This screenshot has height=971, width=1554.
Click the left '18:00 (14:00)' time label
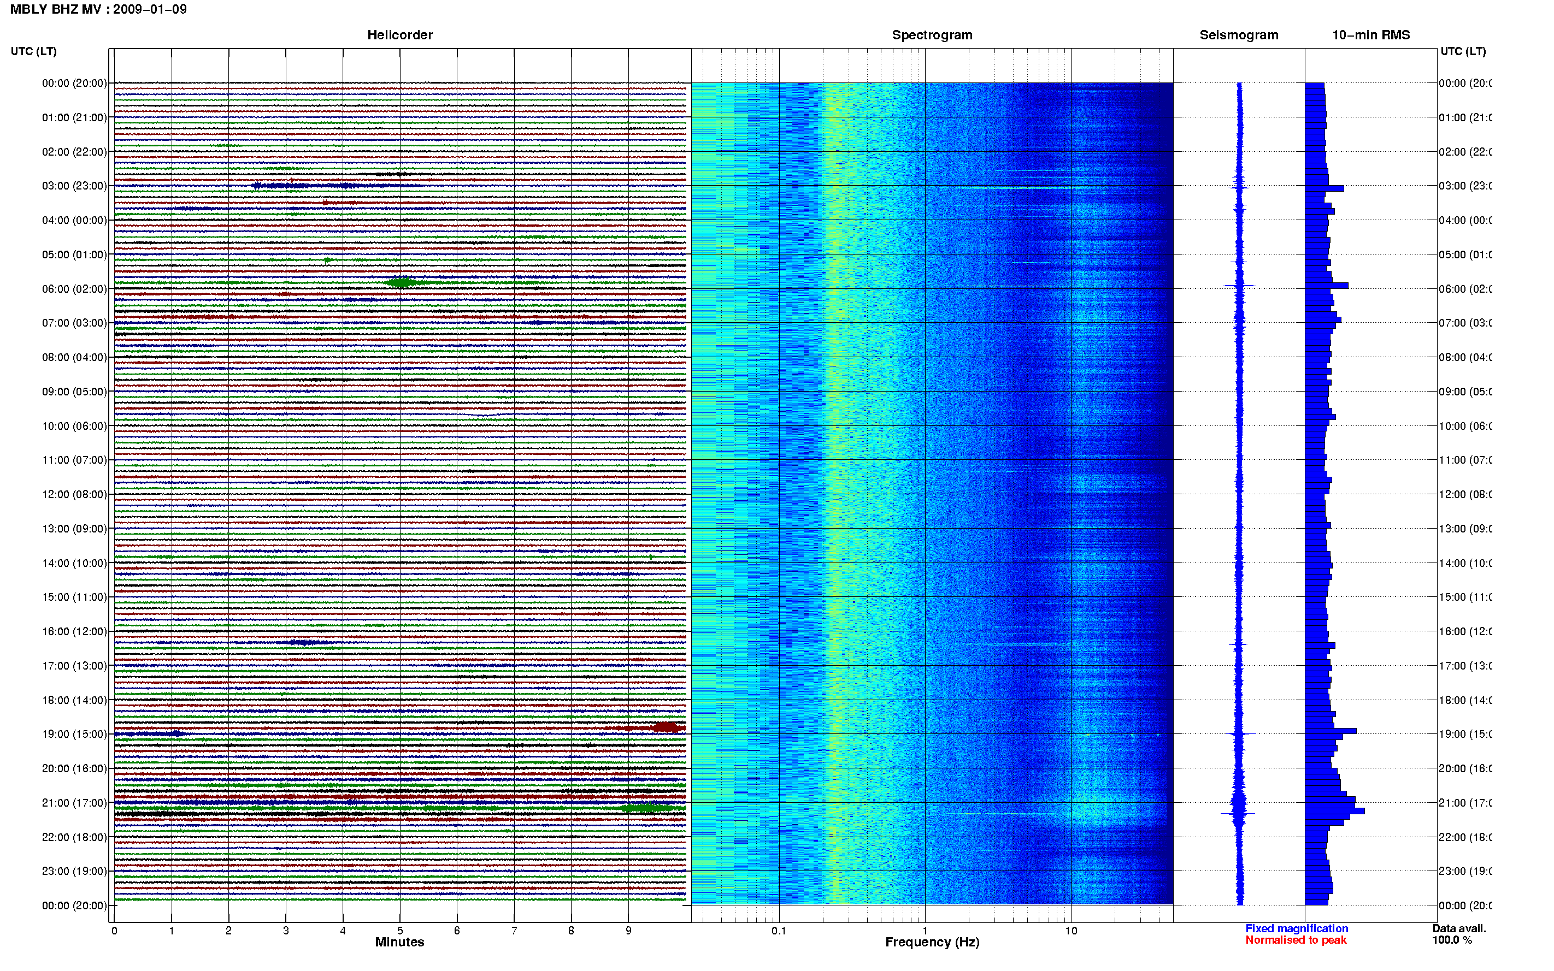click(74, 700)
